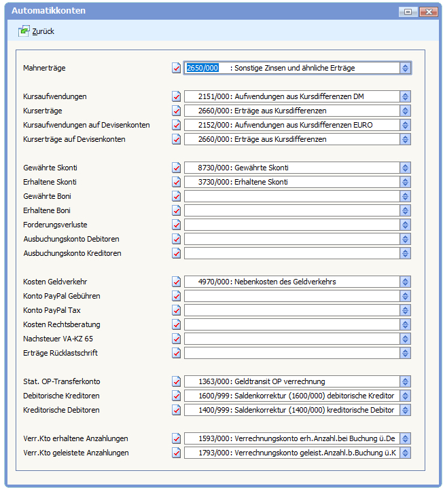Select the Kursaufwendungen auf Devisenkonten field
This screenshot has height=490, width=443.
pos(292,125)
